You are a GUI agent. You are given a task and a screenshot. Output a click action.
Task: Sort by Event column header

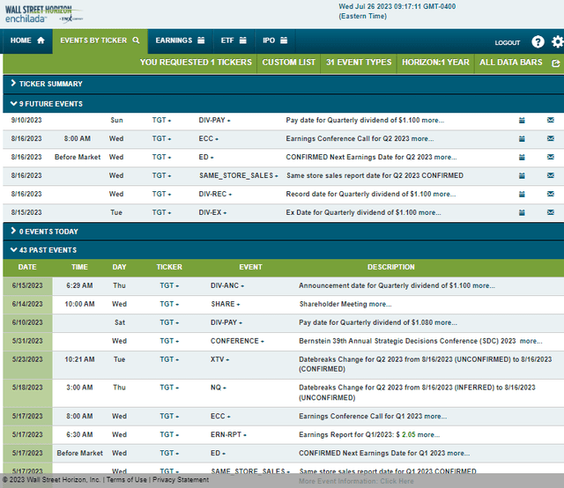250,267
